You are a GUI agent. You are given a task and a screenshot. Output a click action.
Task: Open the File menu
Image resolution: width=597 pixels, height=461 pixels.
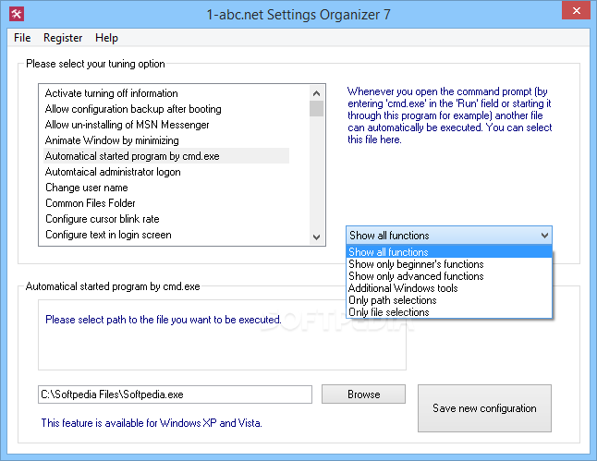click(22, 38)
